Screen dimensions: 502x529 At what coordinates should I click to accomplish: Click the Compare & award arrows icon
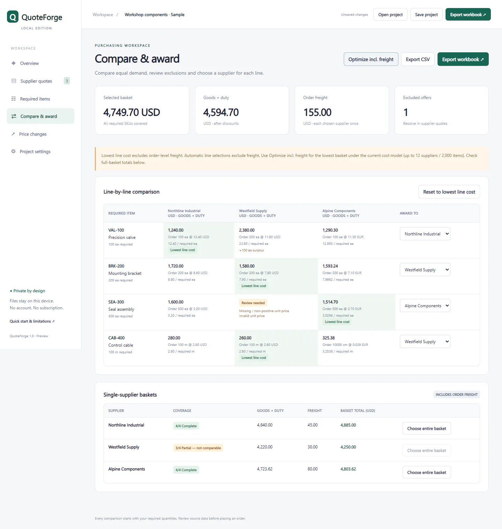(14, 116)
